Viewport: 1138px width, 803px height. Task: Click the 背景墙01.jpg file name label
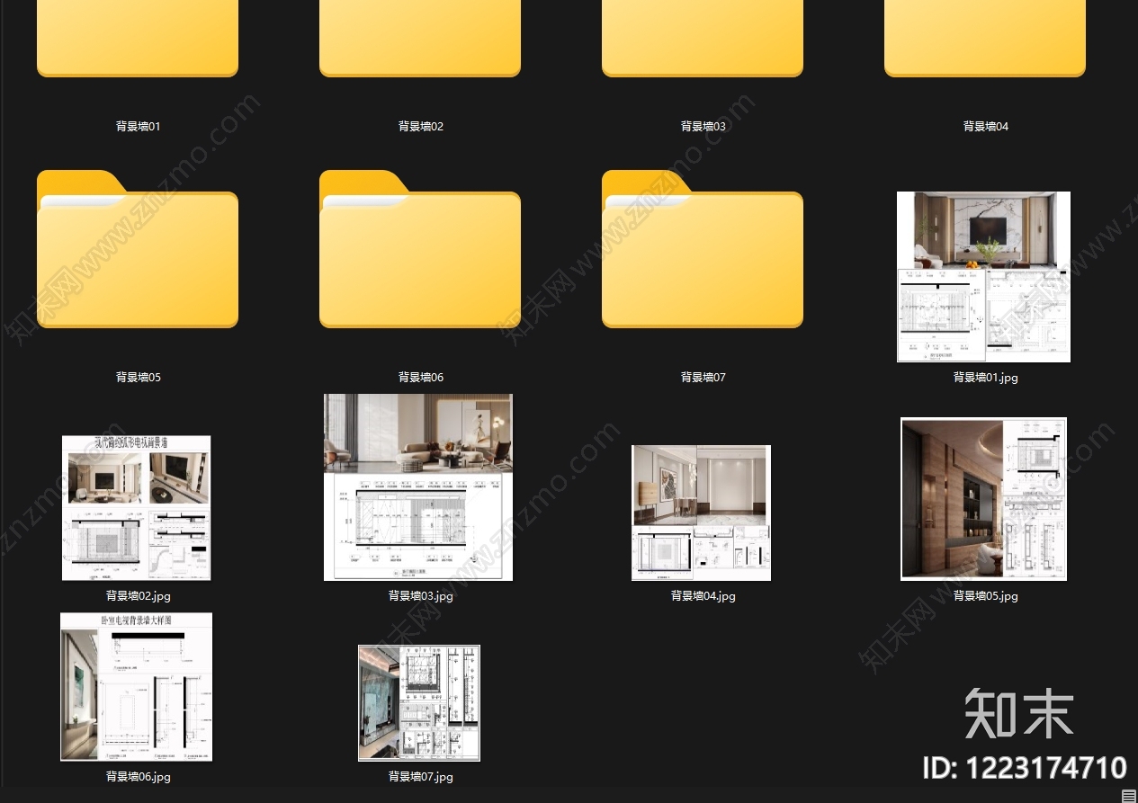pyautogui.click(x=986, y=378)
